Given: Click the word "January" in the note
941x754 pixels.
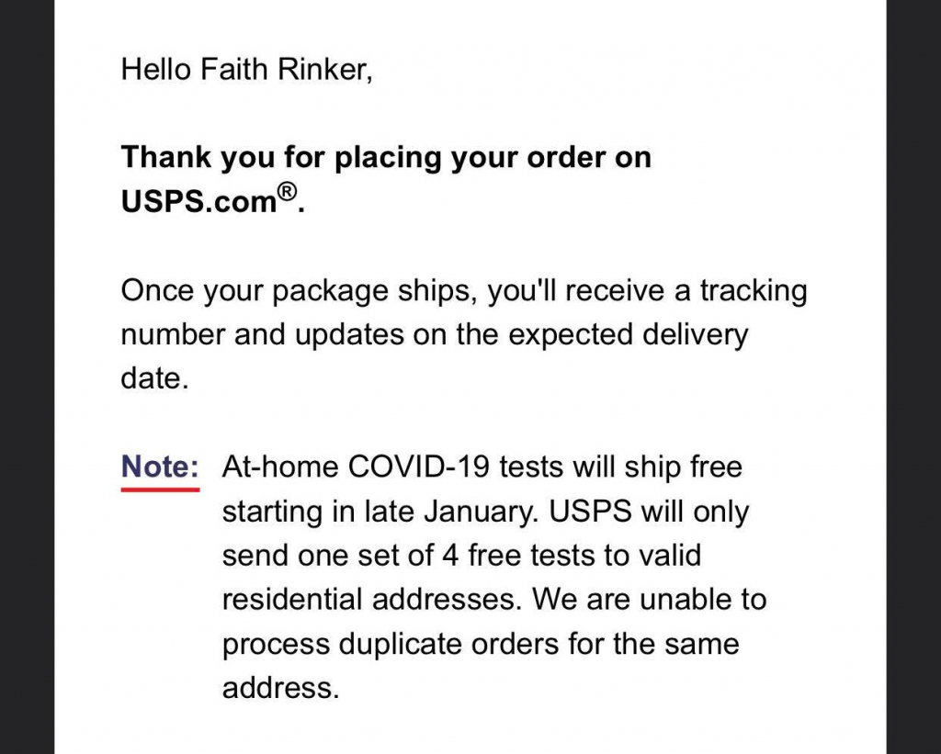Looking at the screenshot, I should 481,511.
